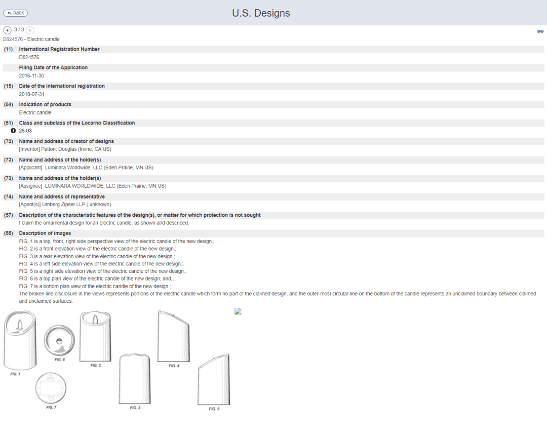Open FIG. 7 bottom plan view drawing

click(51, 388)
